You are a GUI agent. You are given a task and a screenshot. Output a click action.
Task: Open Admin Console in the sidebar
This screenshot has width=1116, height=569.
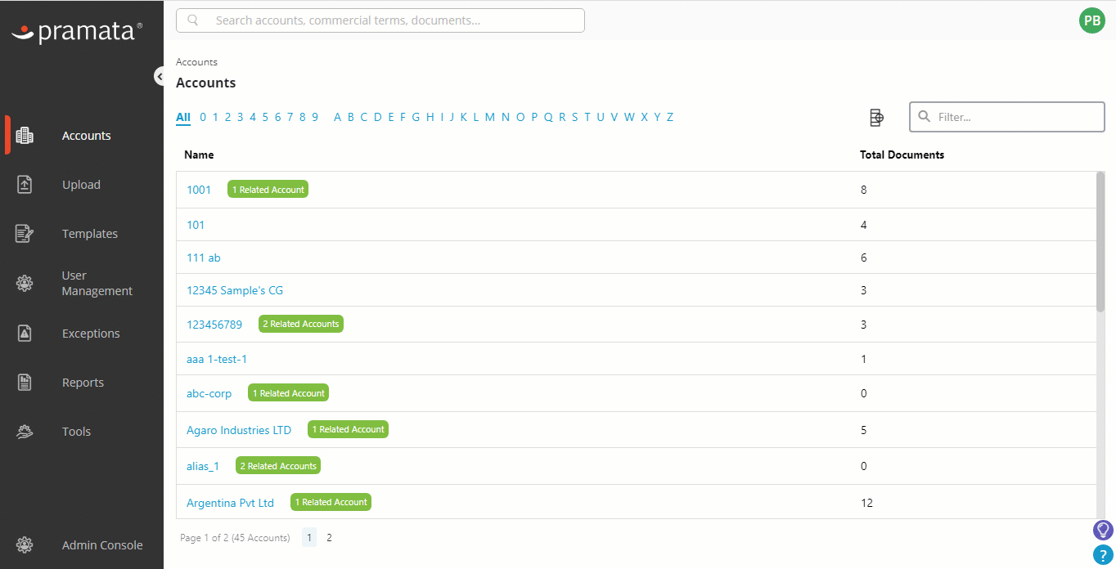click(102, 545)
